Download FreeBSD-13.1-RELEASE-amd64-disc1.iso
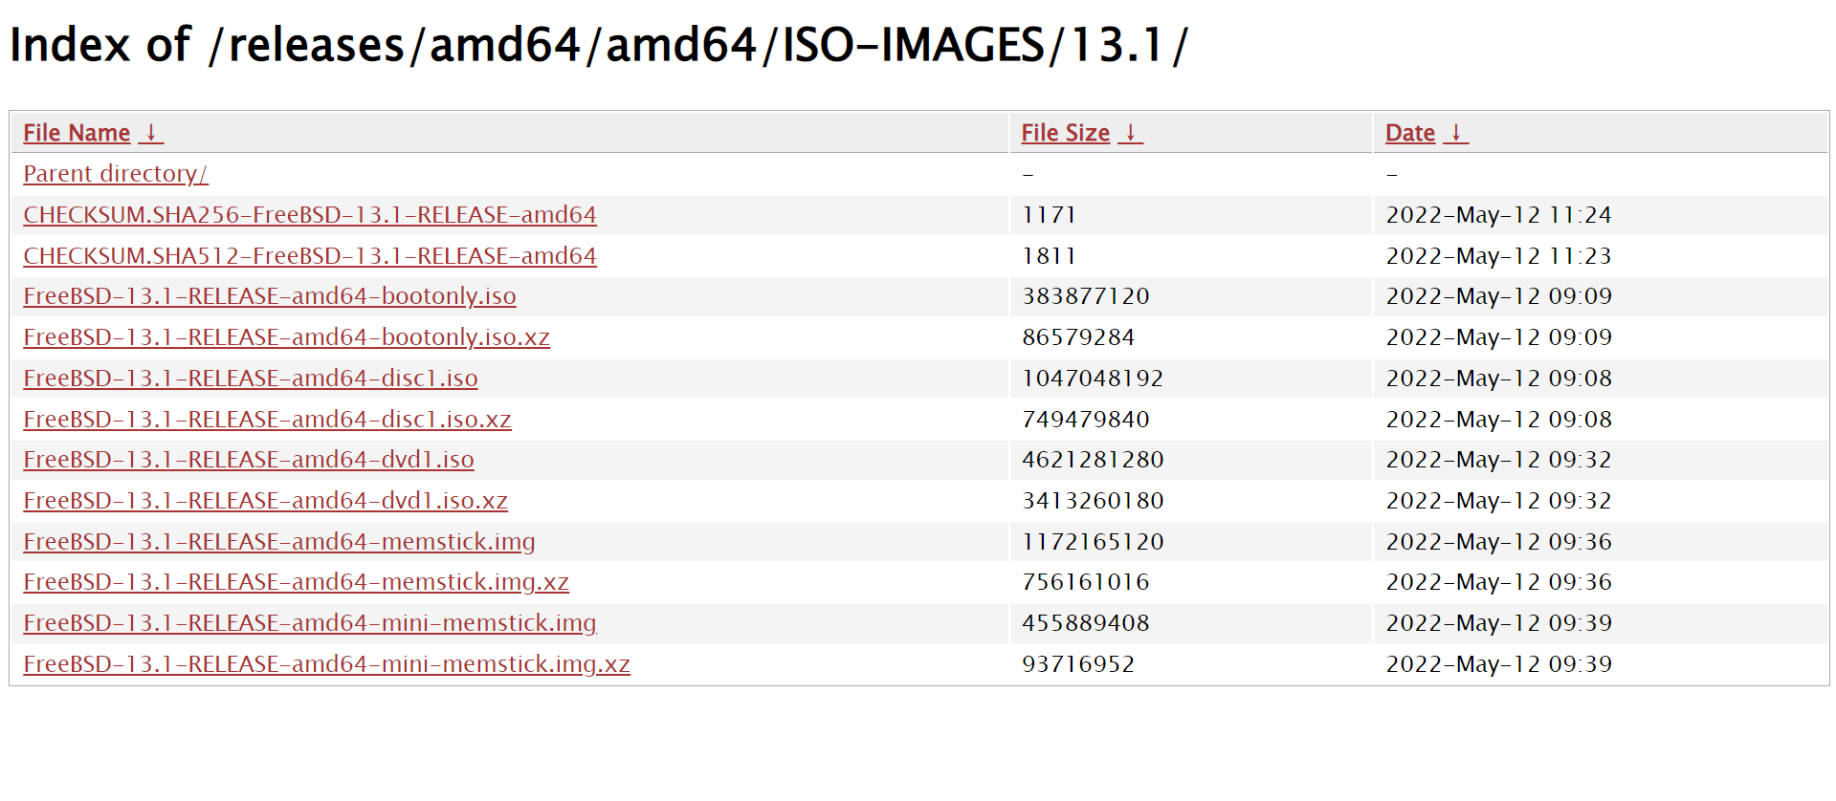The height and width of the screenshot is (801, 1836). pyautogui.click(x=251, y=379)
